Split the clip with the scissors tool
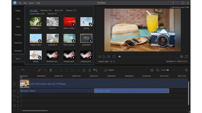The width and height of the screenshot is (202, 113). tap(45, 70)
